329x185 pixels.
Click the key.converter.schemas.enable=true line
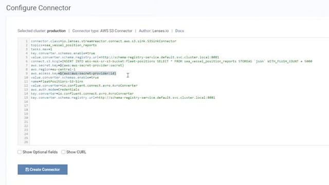click(x=63, y=53)
